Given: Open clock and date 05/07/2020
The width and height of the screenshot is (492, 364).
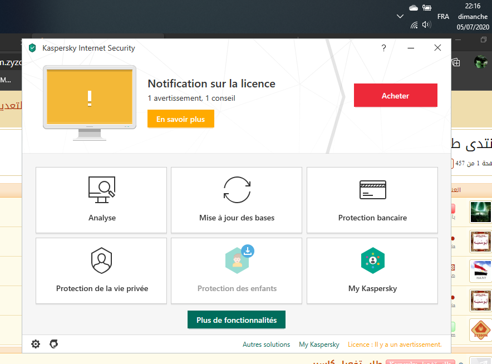Looking at the screenshot, I should click(x=473, y=17).
